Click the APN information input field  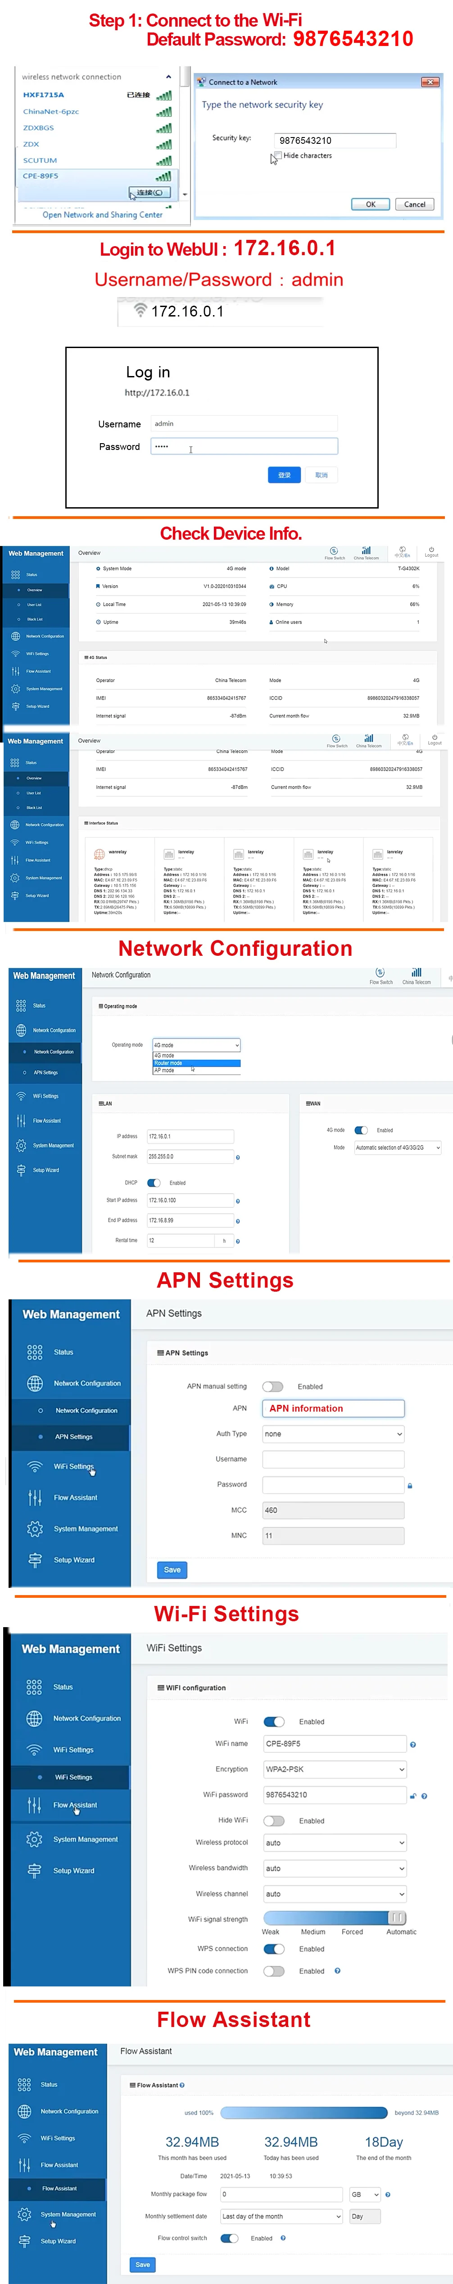(x=334, y=1408)
